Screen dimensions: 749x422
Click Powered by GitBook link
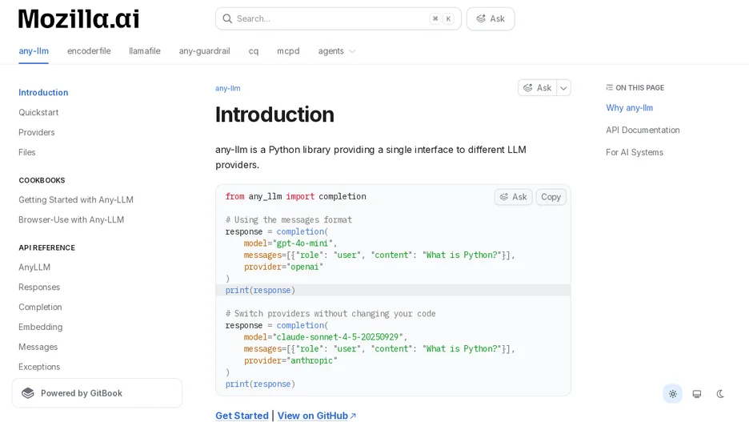point(97,393)
